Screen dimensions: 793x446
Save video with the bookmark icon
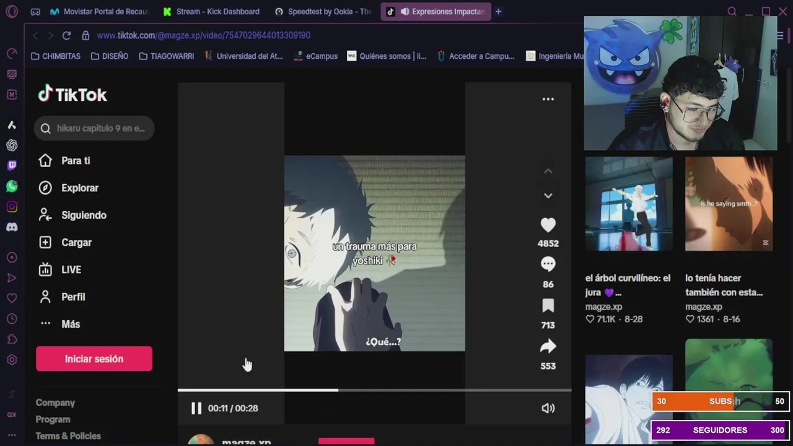(x=548, y=305)
